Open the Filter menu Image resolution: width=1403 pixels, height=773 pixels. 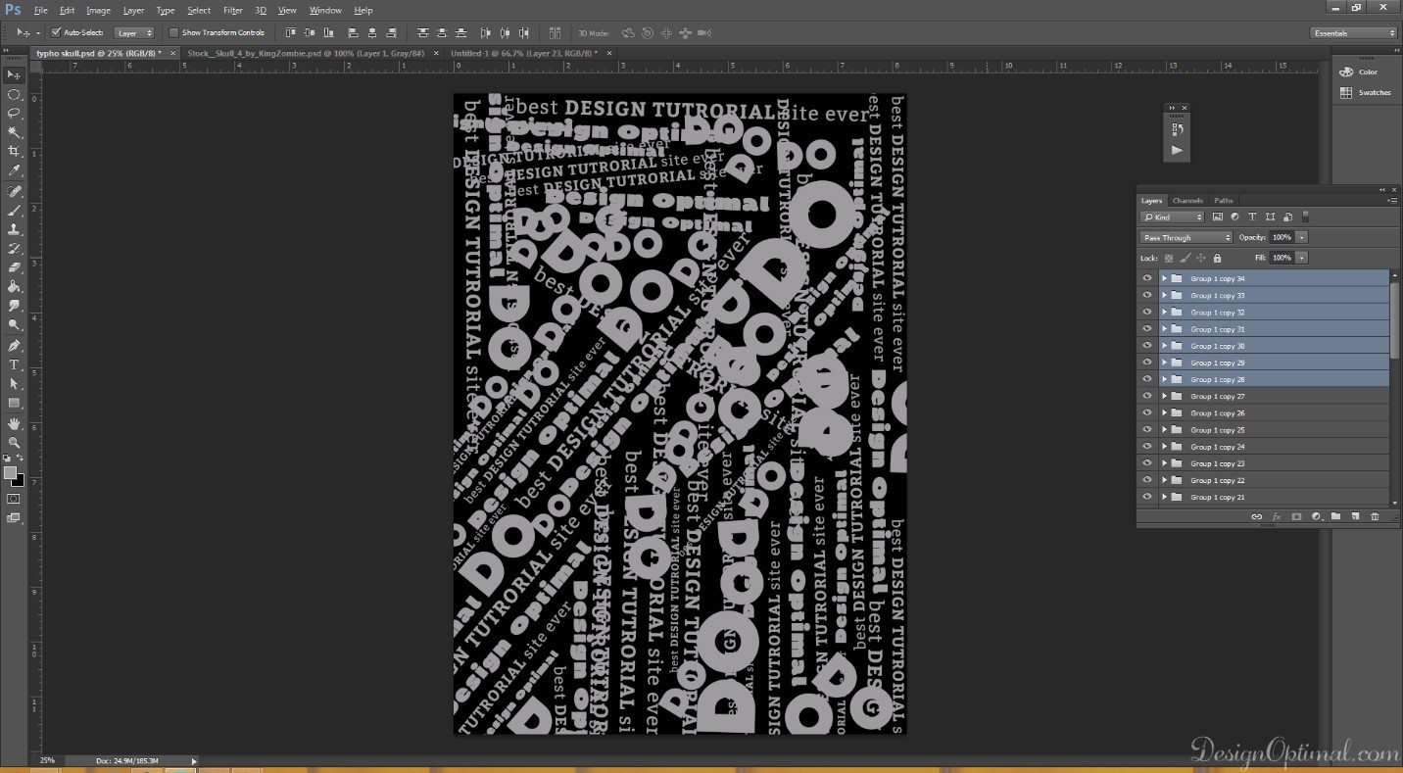coord(233,10)
